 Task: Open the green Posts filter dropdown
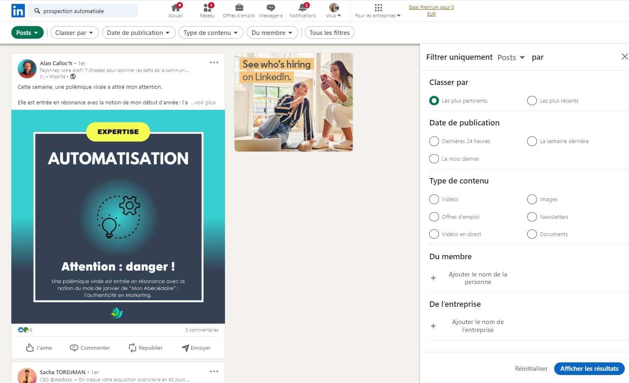27,32
